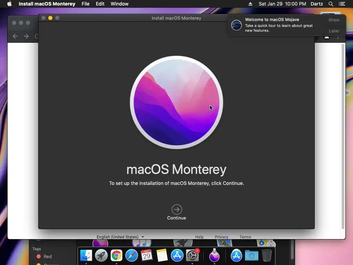Click the macOS Monterey title text
Image resolution: width=353 pixels, height=265 pixels.
point(176,169)
